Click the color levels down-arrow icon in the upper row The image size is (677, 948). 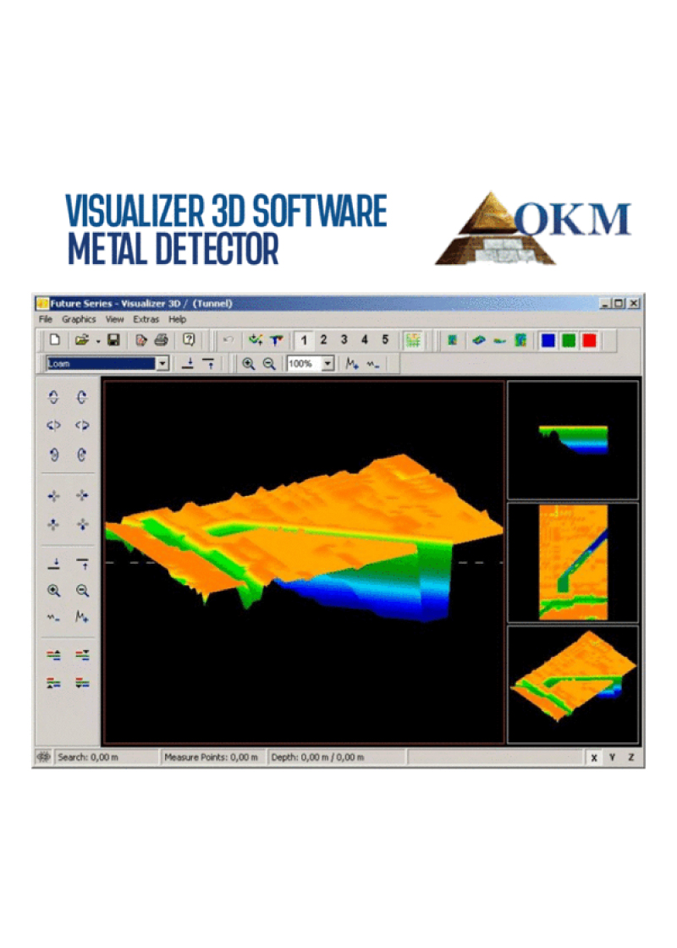coord(82,655)
